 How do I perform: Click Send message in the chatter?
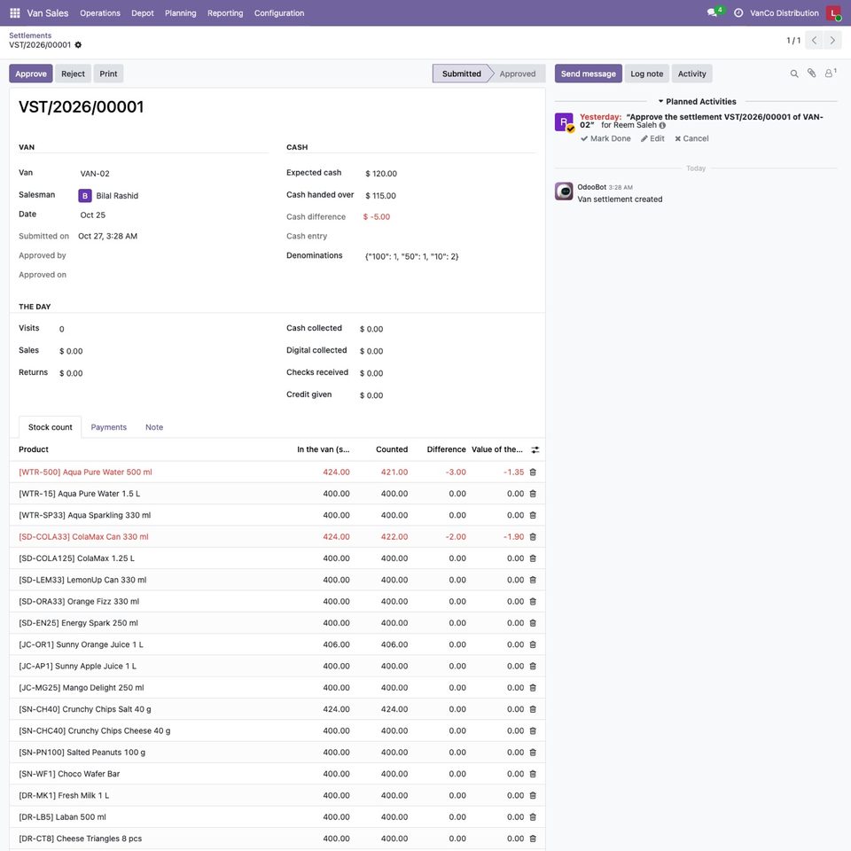coord(589,74)
